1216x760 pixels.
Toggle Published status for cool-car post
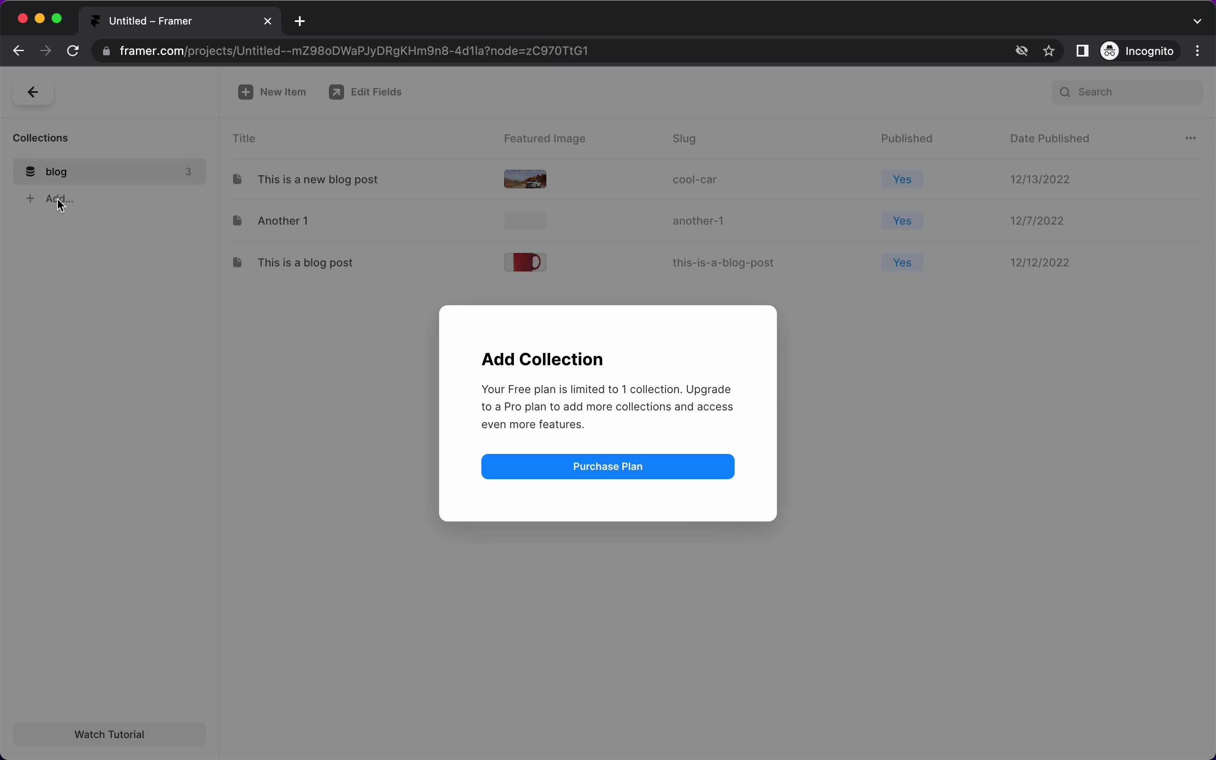pyautogui.click(x=902, y=179)
